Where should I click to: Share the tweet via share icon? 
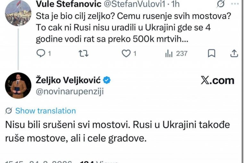tap(234, 54)
